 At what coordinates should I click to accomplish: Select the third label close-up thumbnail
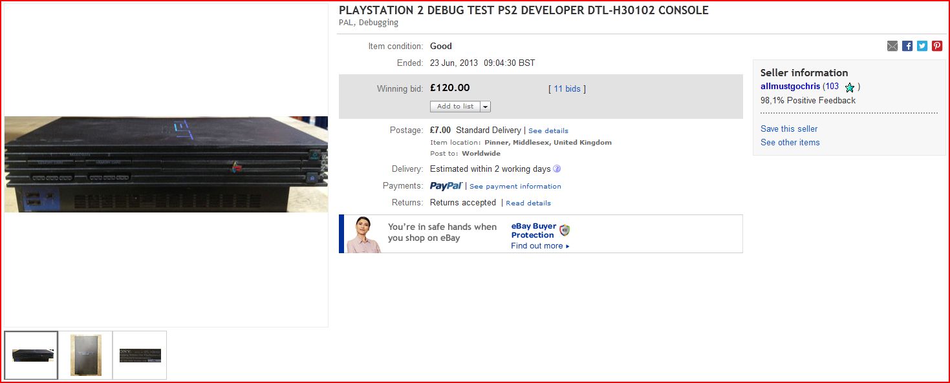click(140, 355)
